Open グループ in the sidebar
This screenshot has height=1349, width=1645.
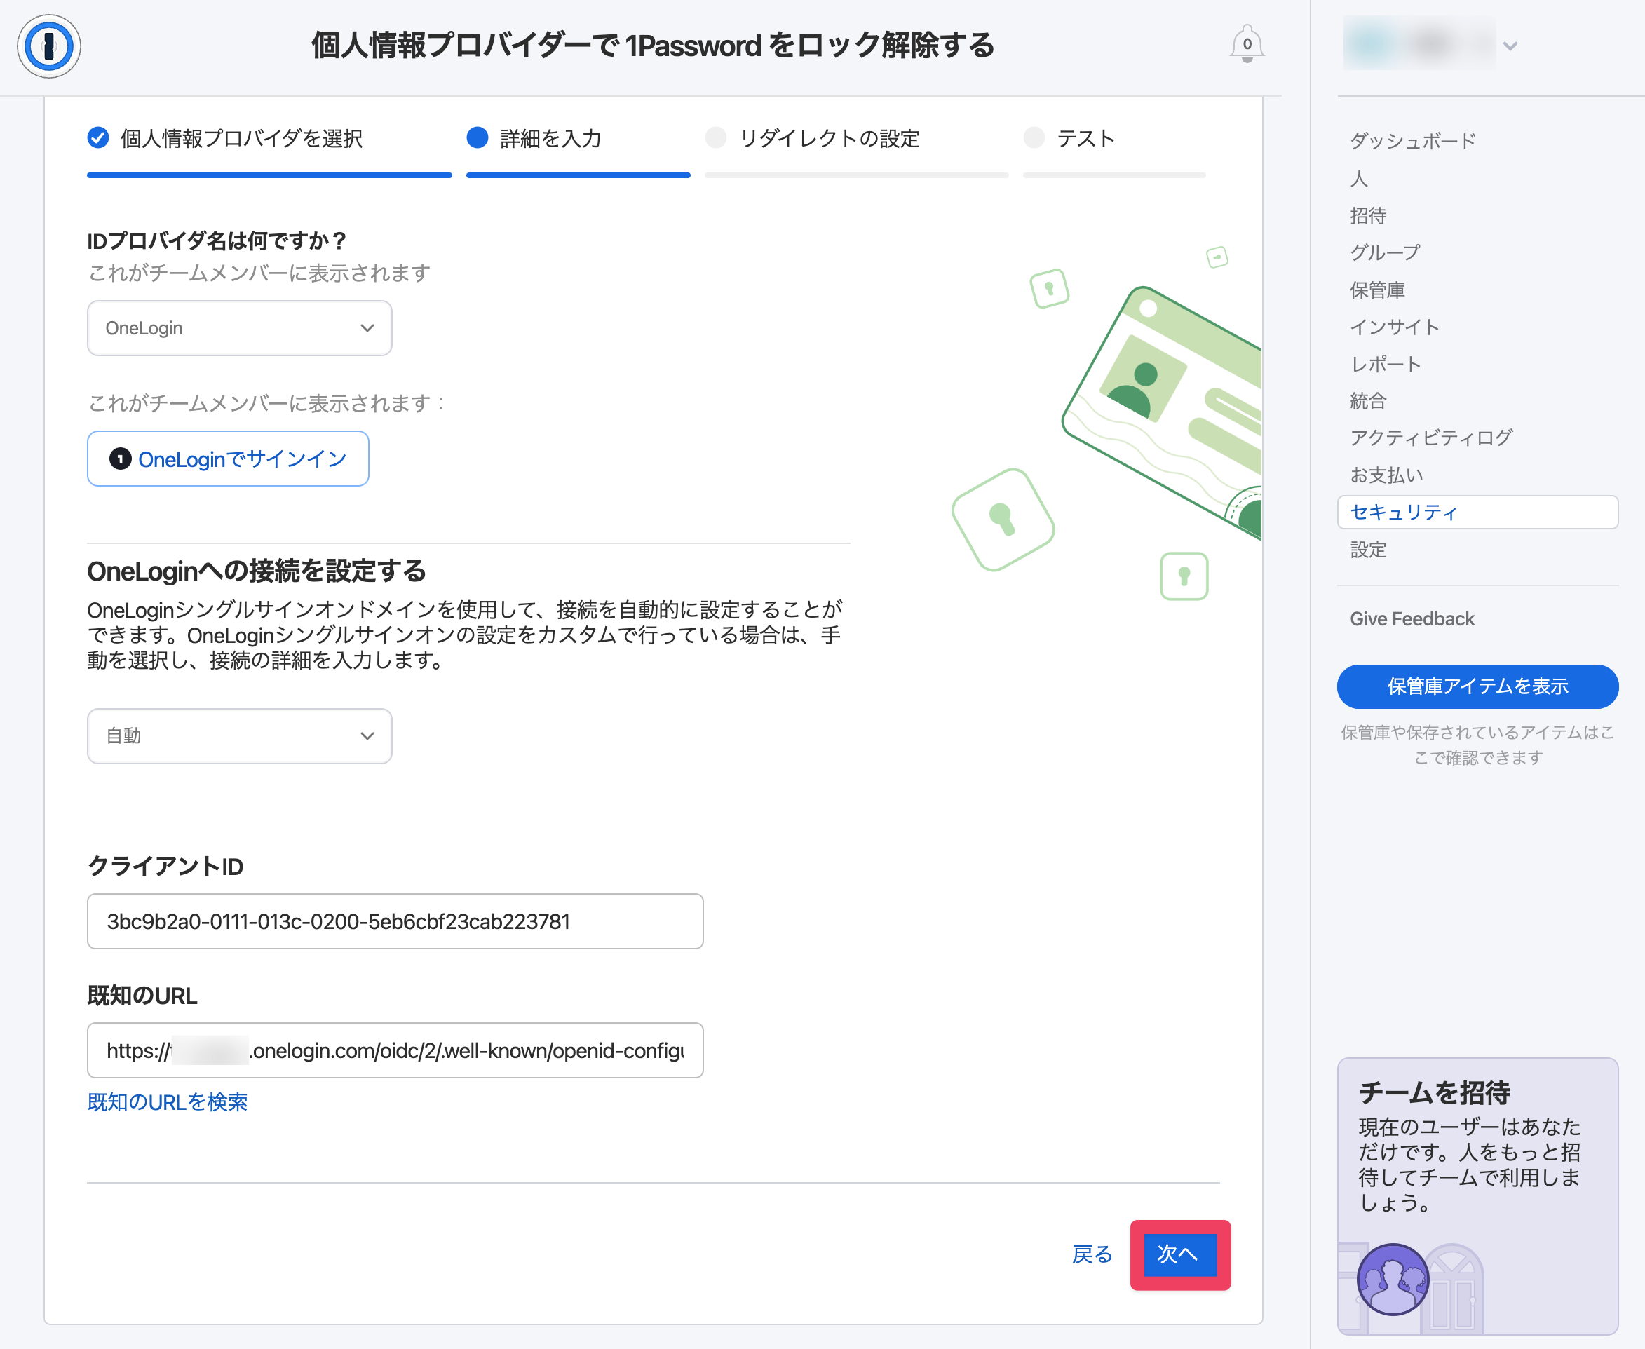[x=1385, y=252]
